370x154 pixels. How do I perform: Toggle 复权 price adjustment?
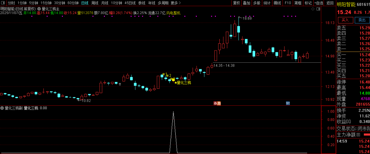tap(236, 3)
